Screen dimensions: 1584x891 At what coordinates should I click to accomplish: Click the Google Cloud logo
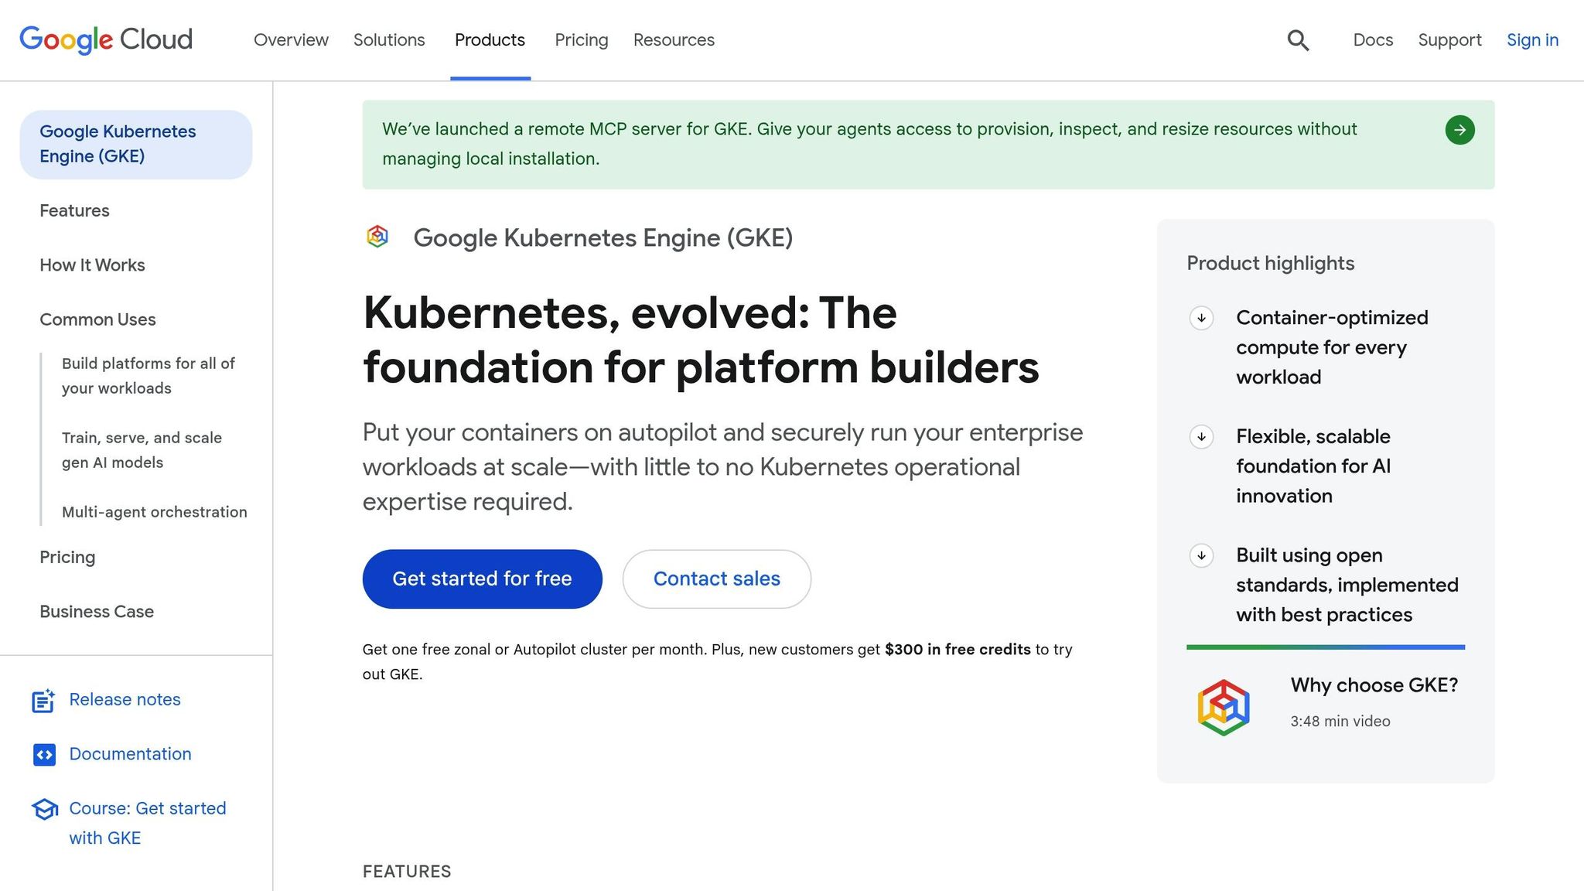click(x=106, y=39)
